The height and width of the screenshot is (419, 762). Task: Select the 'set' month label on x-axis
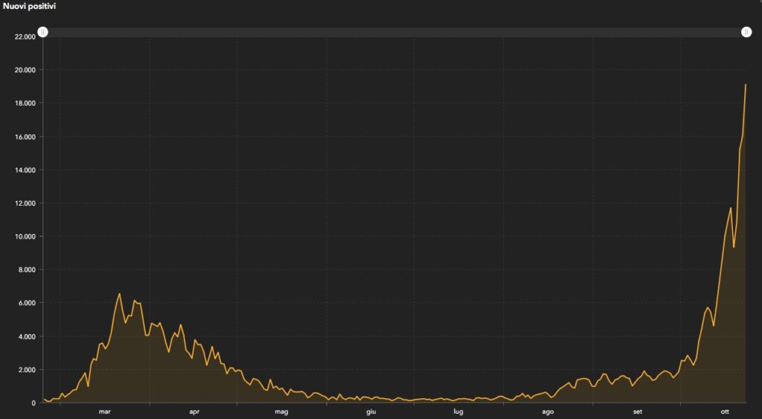pyautogui.click(x=638, y=411)
